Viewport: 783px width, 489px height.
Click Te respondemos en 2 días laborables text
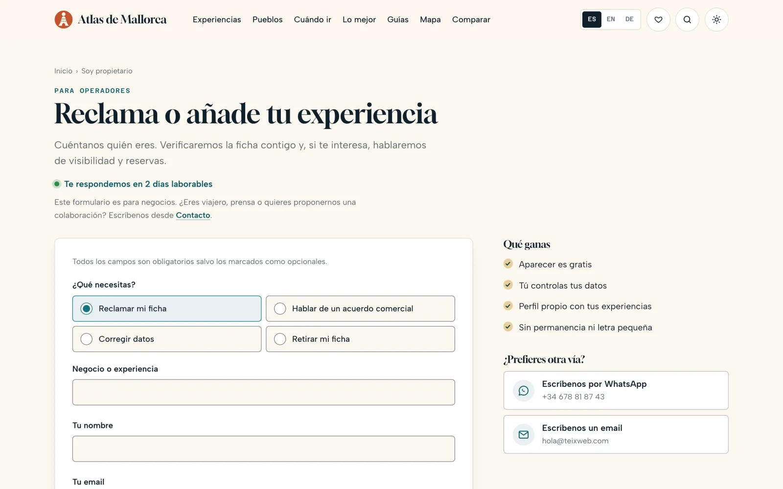click(138, 184)
